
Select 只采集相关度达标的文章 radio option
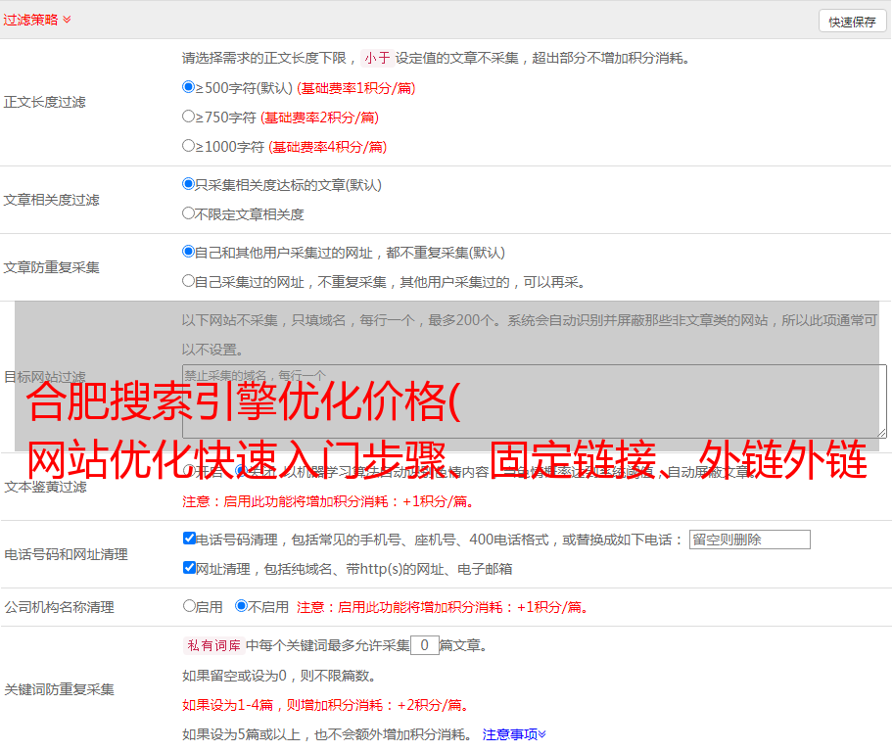(x=189, y=184)
